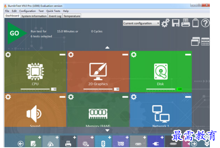Click the Sound speaker icon
Viewport: 220px width, 148px height.
(34, 114)
